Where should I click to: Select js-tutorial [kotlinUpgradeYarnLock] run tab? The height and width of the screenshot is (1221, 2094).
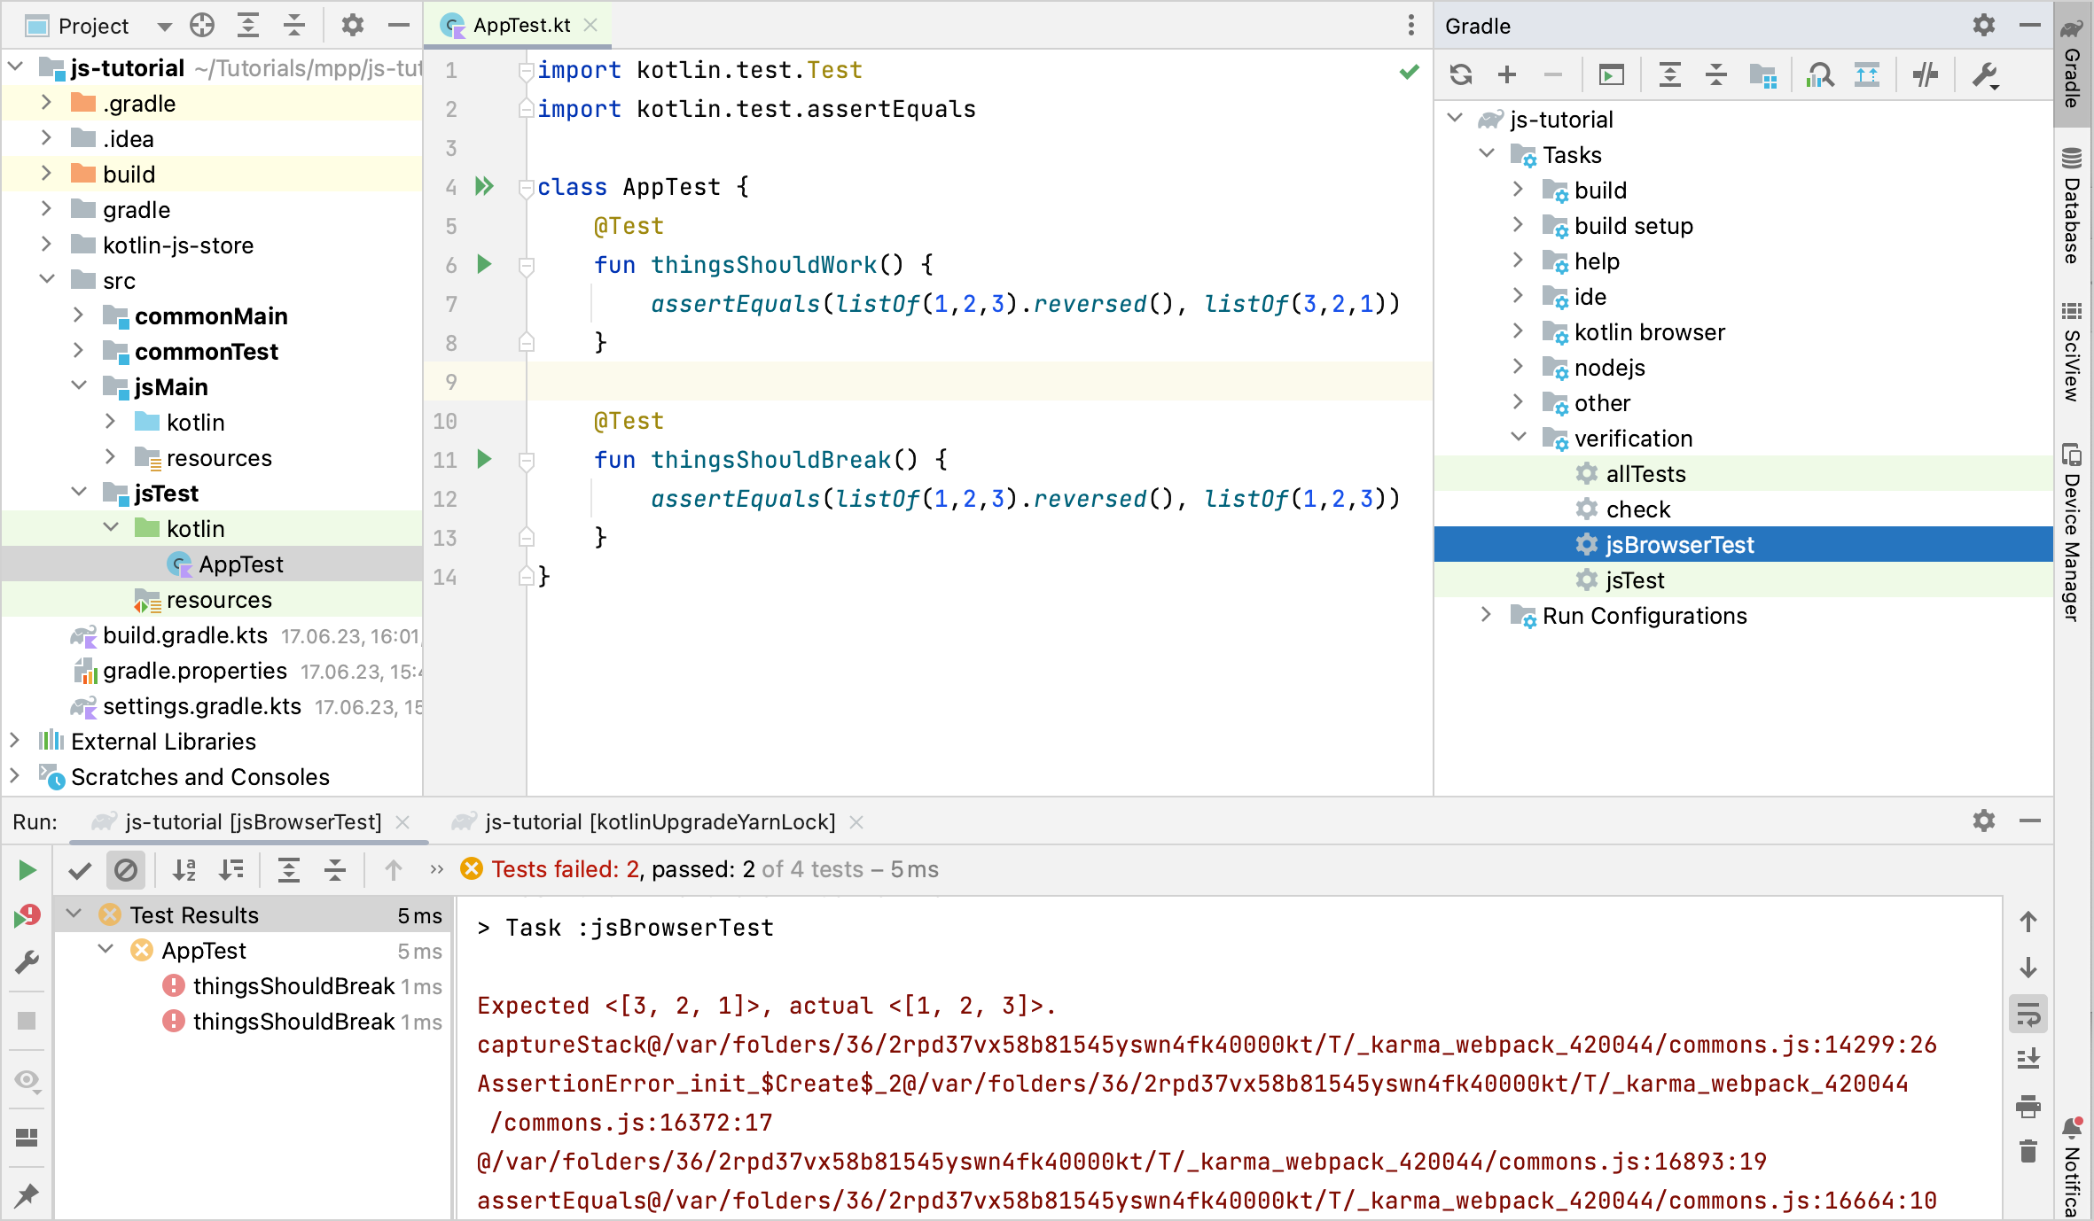[x=660, y=821]
